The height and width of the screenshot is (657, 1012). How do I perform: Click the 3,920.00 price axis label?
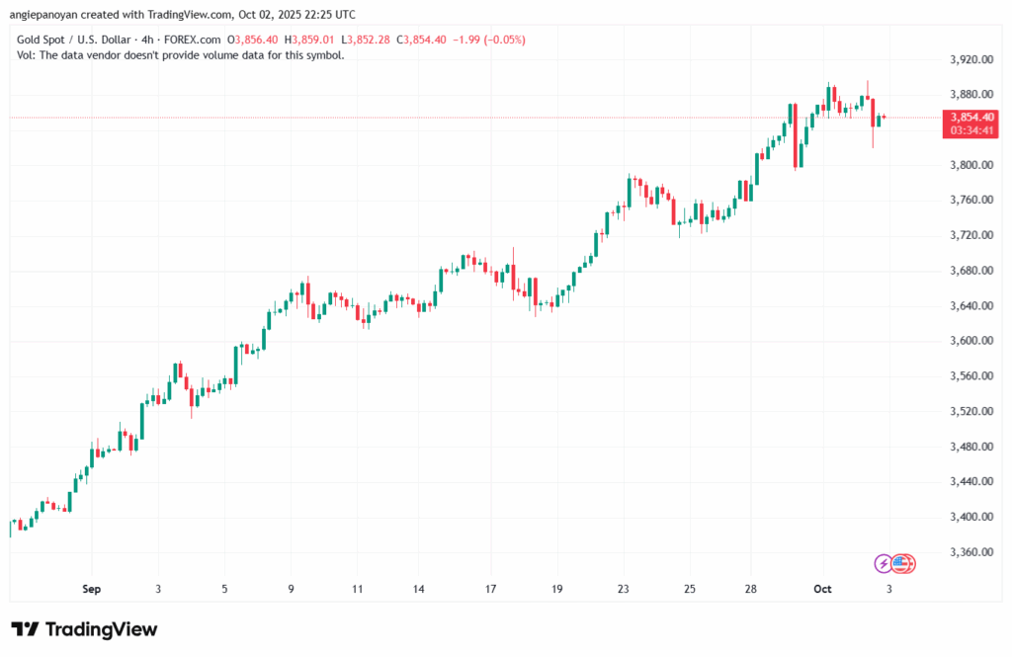(969, 59)
